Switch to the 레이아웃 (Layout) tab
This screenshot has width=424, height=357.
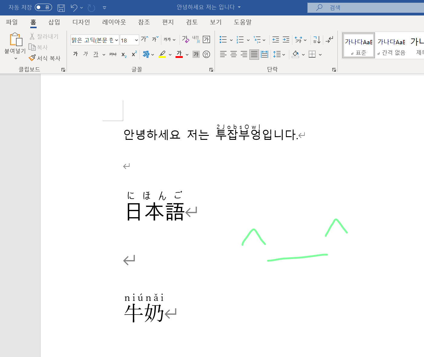tap(114, 22)
